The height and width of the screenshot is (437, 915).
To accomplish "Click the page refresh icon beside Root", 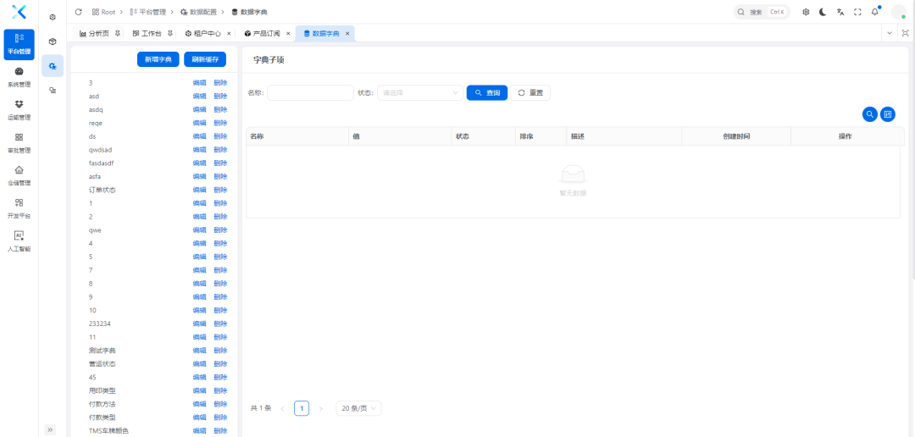I will click(x=79, y=12).
